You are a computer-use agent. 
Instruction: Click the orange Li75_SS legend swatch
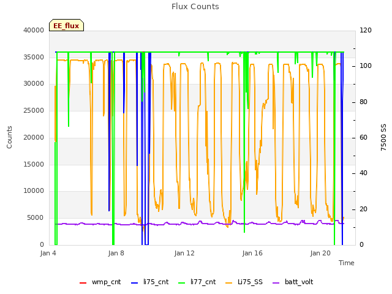coord(228,283)
